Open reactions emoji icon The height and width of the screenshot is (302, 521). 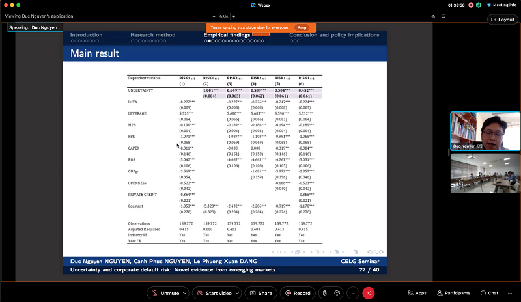pyautogui.click(x=337, y=293)
